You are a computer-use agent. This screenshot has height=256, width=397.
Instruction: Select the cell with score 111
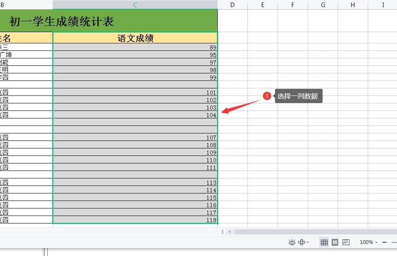click(135, 167)
